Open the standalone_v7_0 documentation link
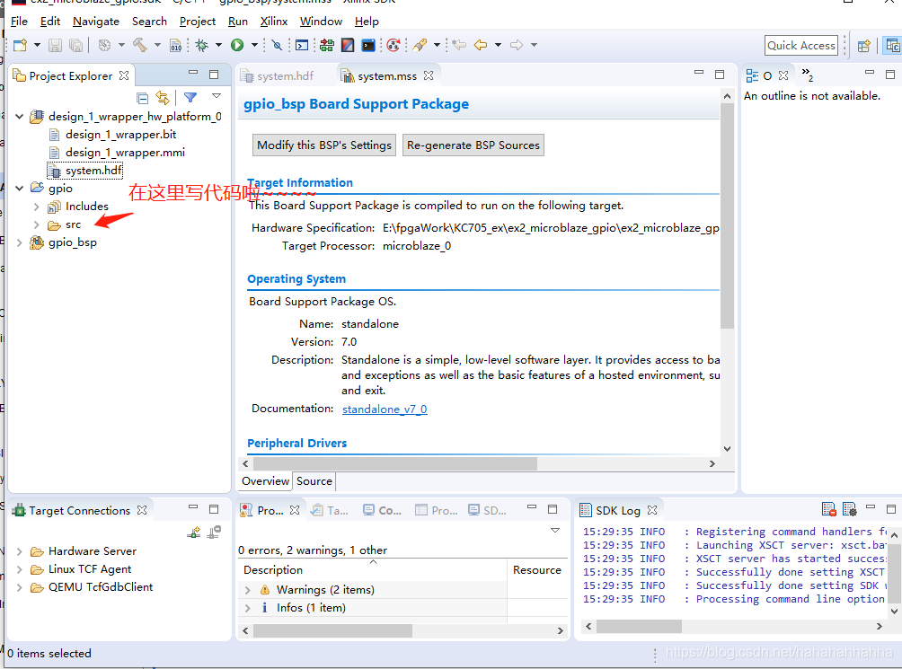902x669 pixels. coord(385,409)
